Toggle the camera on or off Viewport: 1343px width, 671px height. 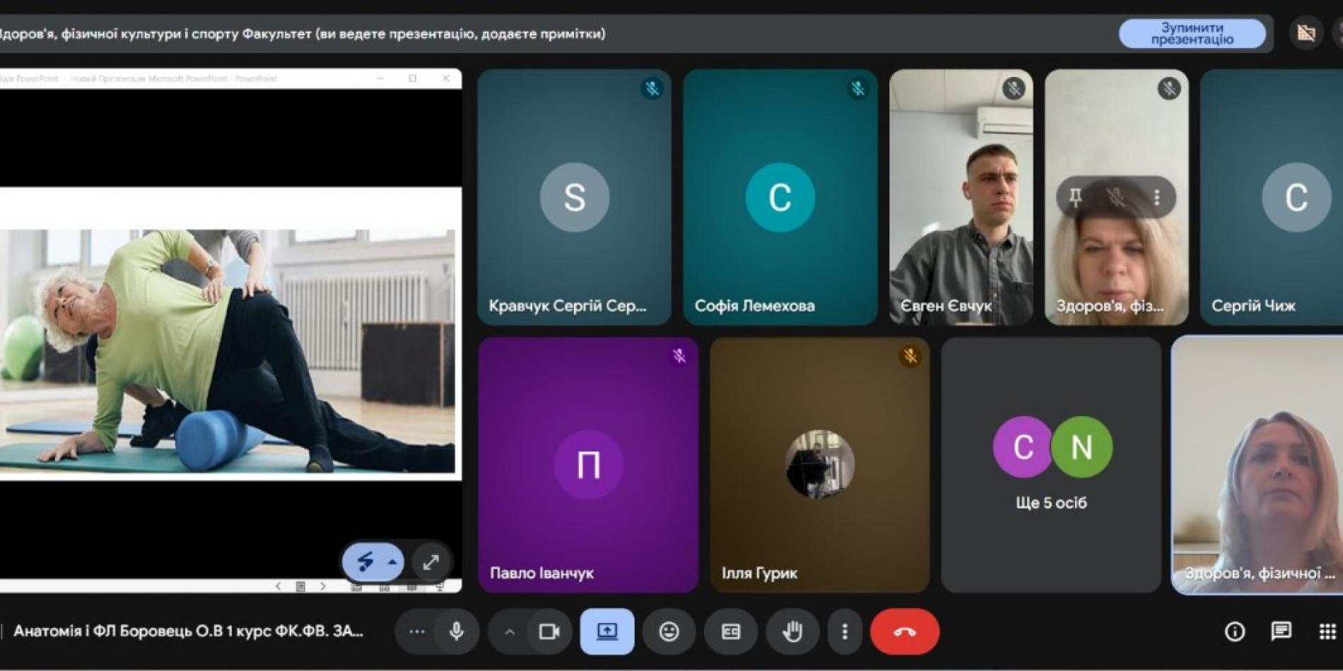coord(549,631)
